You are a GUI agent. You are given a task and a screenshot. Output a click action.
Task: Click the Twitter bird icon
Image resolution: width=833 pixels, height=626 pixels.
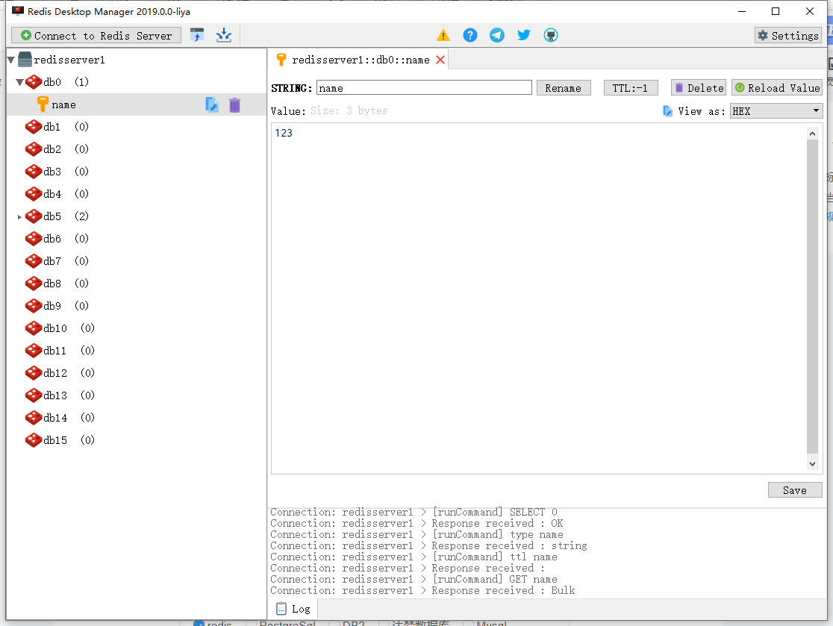[x=523, y=34]
